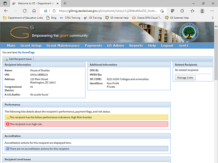This screenshot has width=218, height=163.
Task: Open the Grant Setup menu
Action: 31,46
